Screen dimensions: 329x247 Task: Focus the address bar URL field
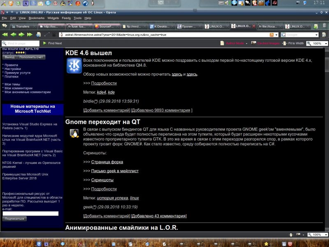tap(167, 35)
